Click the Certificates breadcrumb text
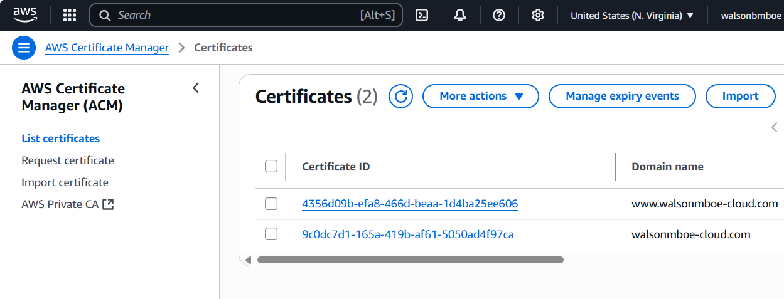This screenshot has height=299, width=784. [x=223, y=48]
